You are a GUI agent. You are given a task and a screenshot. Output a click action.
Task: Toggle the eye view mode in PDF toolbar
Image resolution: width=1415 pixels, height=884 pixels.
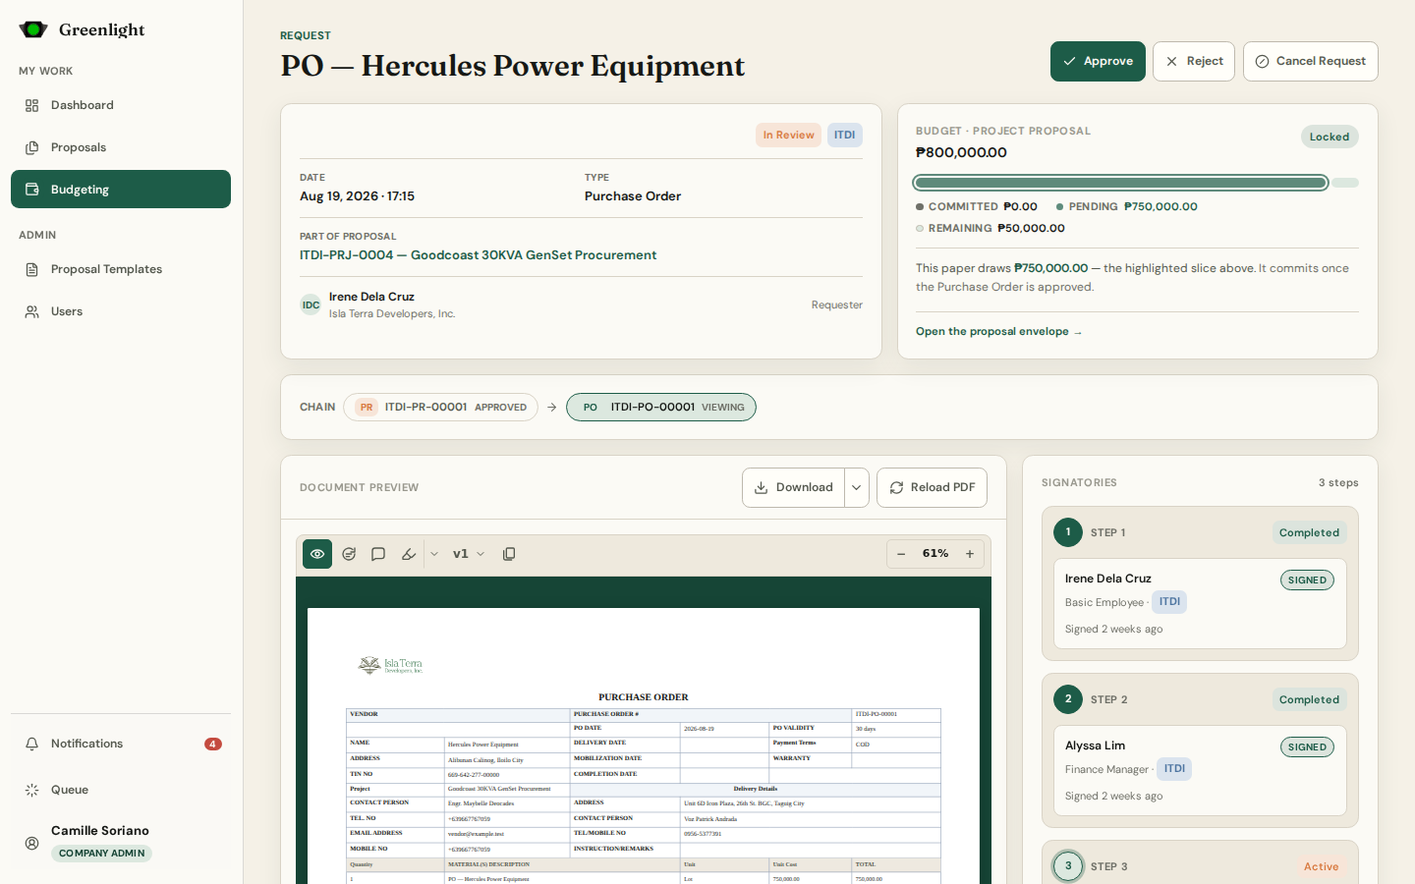317,554
